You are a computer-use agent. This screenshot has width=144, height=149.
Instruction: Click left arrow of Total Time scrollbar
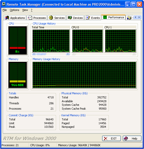pyautogui.click(x=34, y=54)
